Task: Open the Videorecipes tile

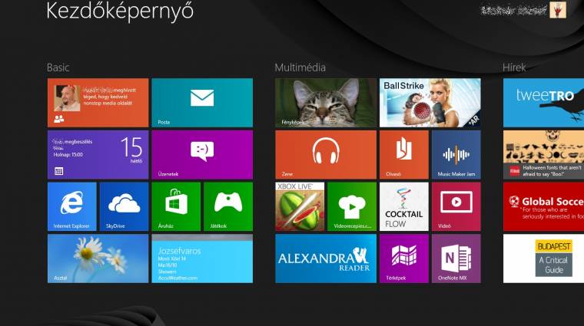Action: tap(352, 206)
